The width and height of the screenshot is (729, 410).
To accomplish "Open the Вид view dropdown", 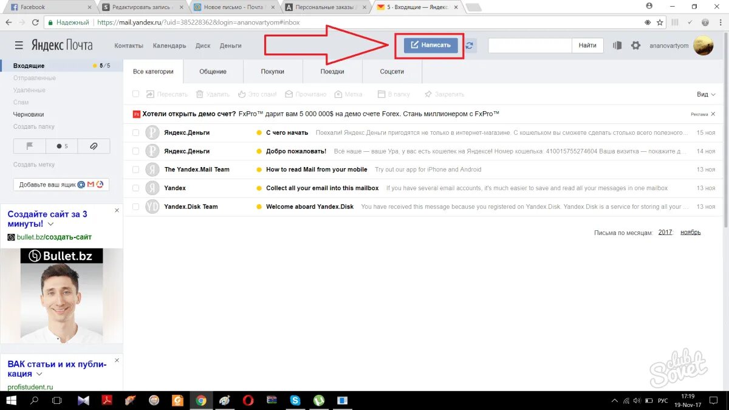I will (x=707, y=94).
